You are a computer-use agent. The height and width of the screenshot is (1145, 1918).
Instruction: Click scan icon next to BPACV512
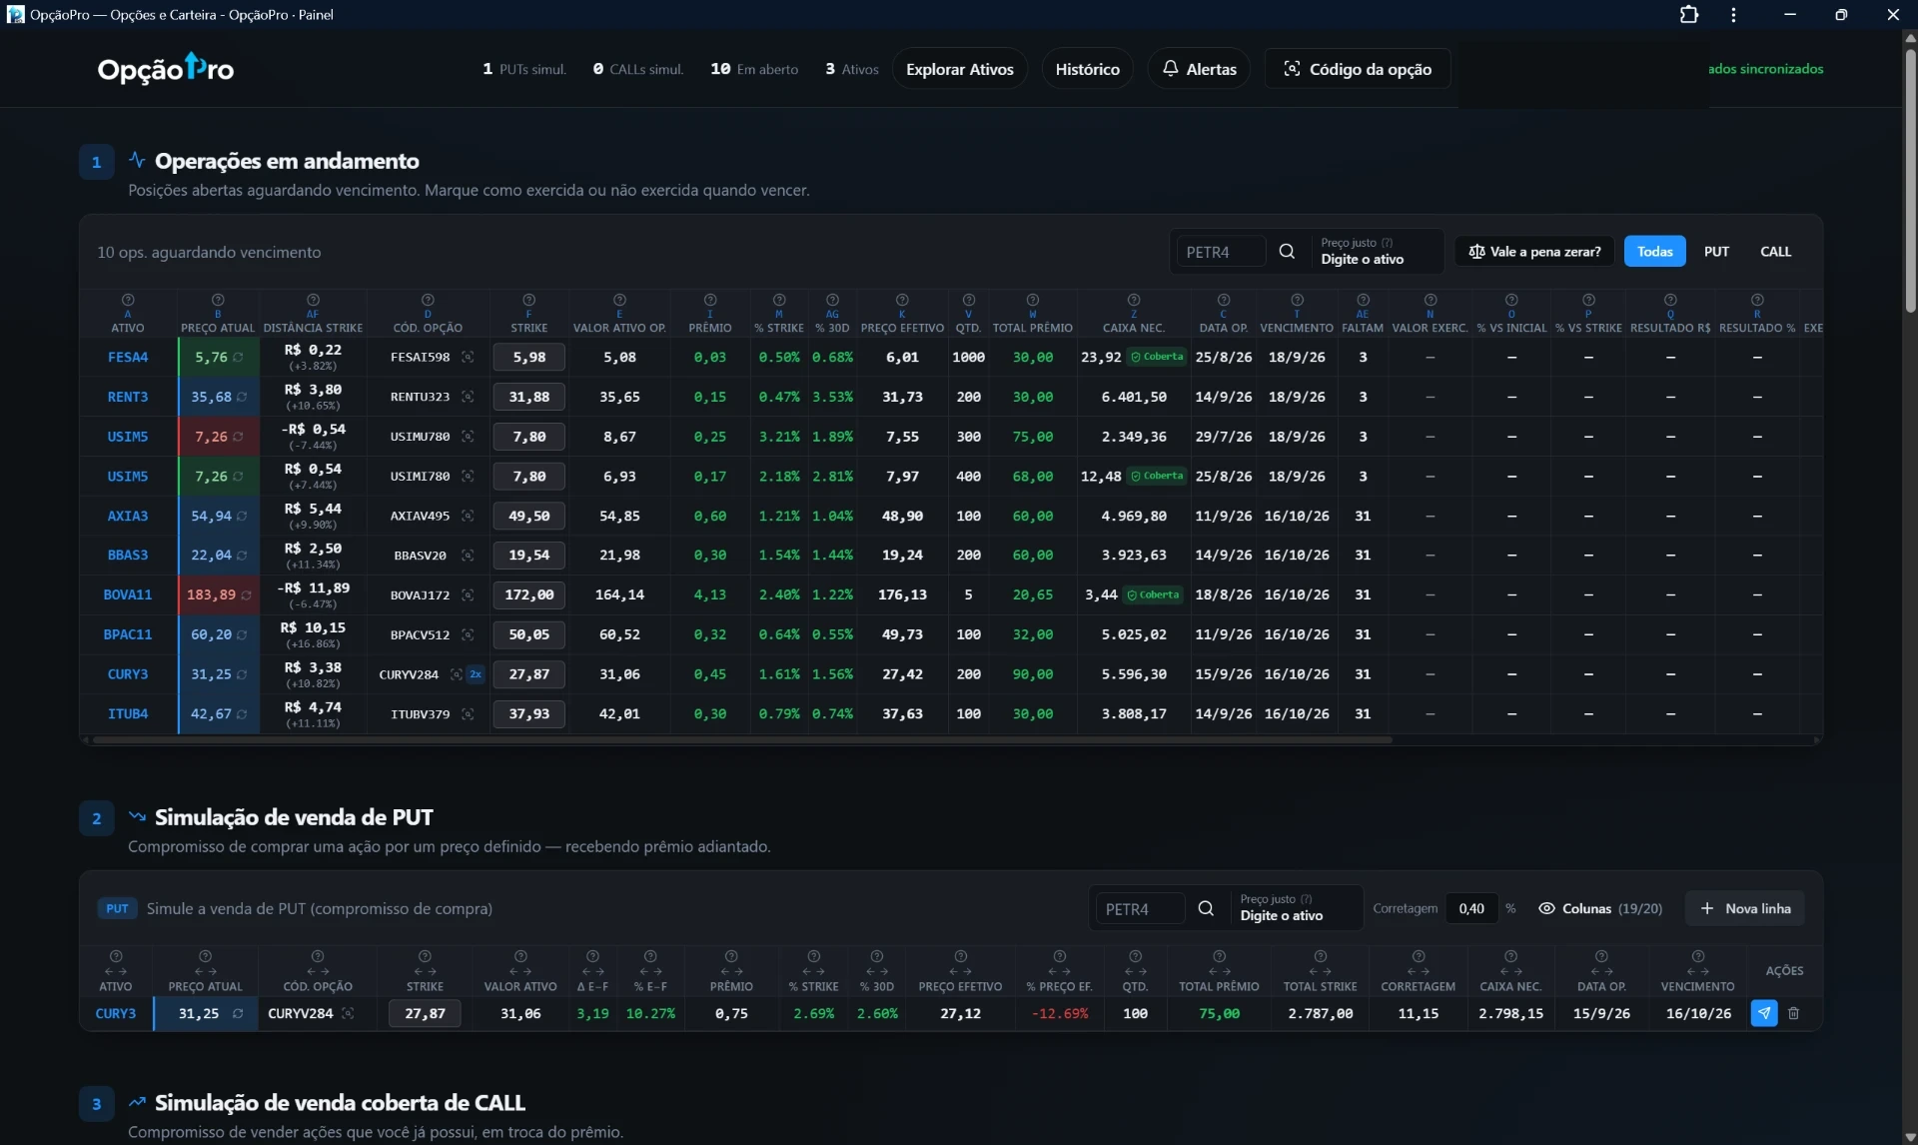468,635
